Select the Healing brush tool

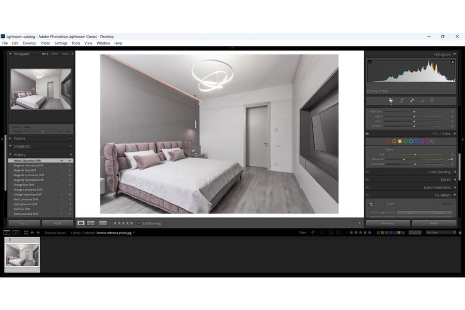pos(412,101)
